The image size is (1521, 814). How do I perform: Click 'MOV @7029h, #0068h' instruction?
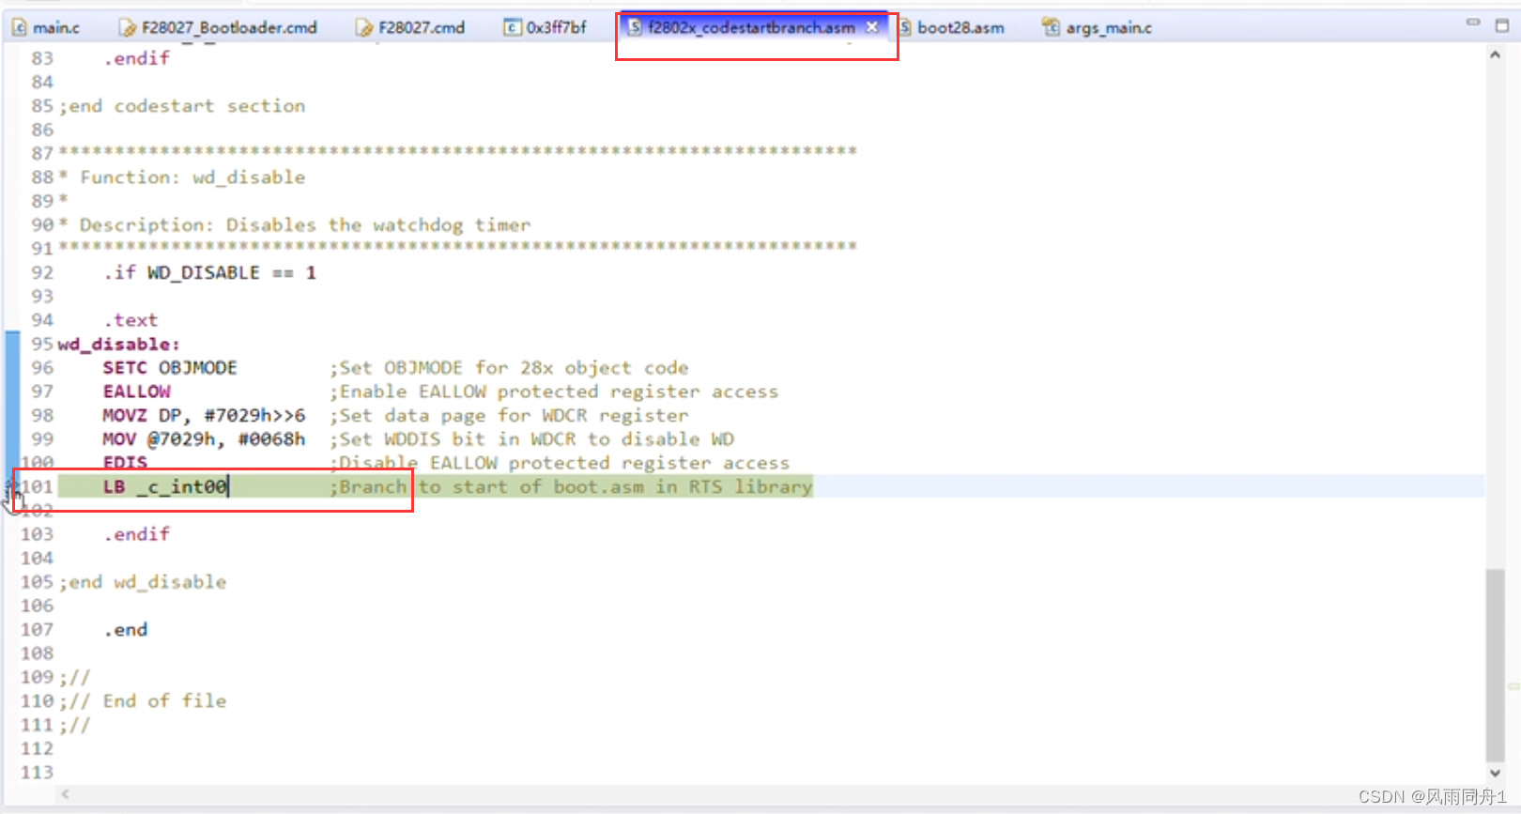204,439
